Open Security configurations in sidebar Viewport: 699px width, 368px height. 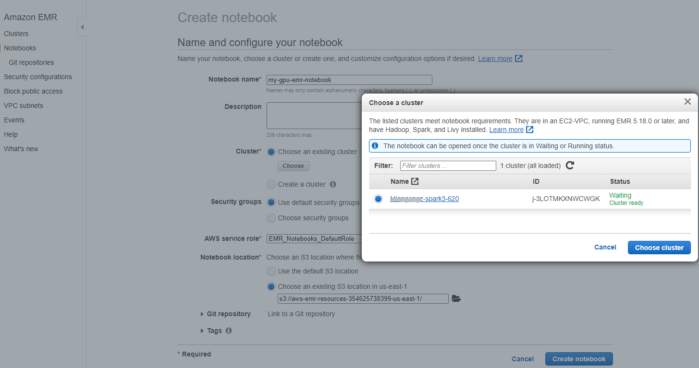point(38,77)
